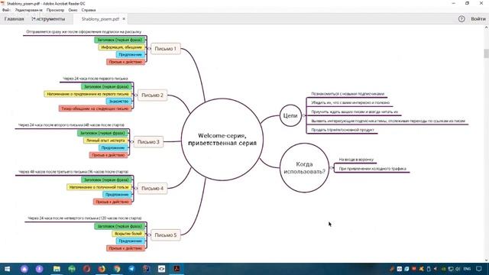Click the ENG language indicator
The height and width of the screenshot is (275, 489).
(467, 269)
